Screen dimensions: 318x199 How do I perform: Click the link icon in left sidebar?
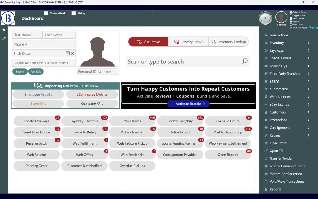click(4, 39)
